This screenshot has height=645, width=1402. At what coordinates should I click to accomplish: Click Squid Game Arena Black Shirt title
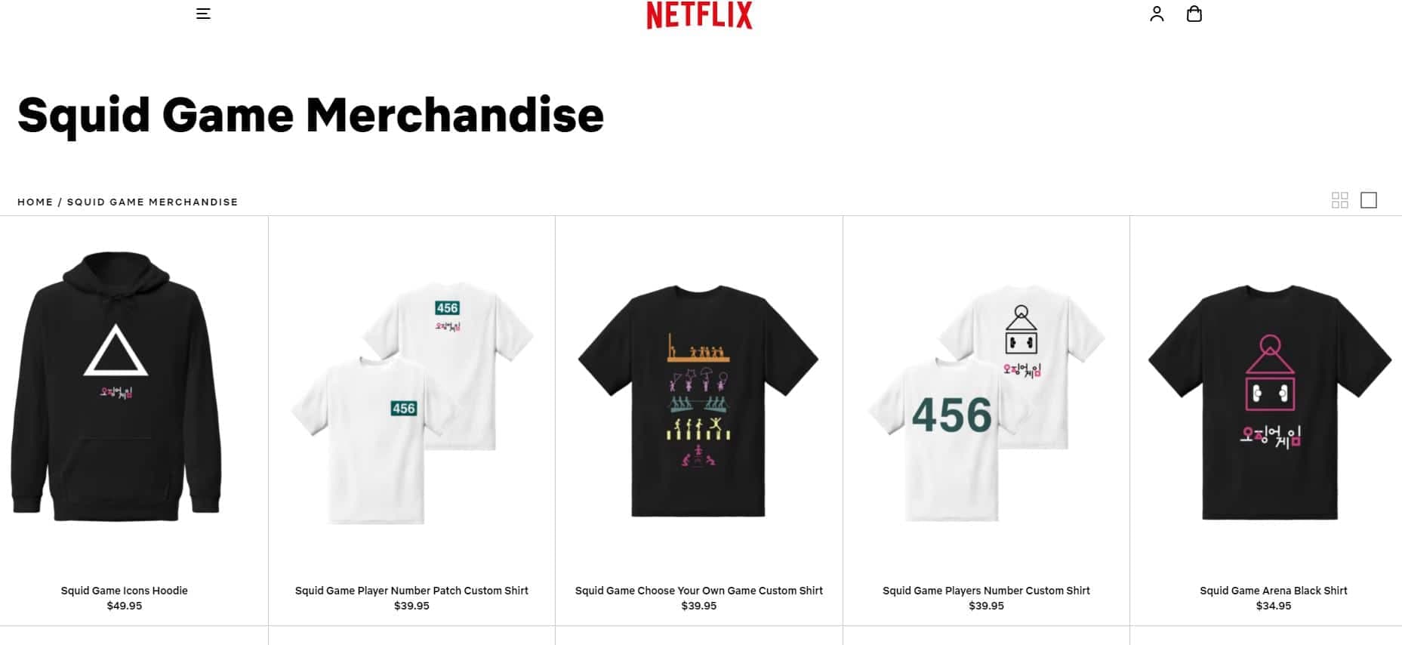tap(1274, 591)
